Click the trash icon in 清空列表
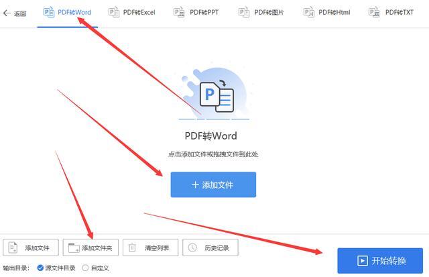The image size is (429, 277). point(132,247)
